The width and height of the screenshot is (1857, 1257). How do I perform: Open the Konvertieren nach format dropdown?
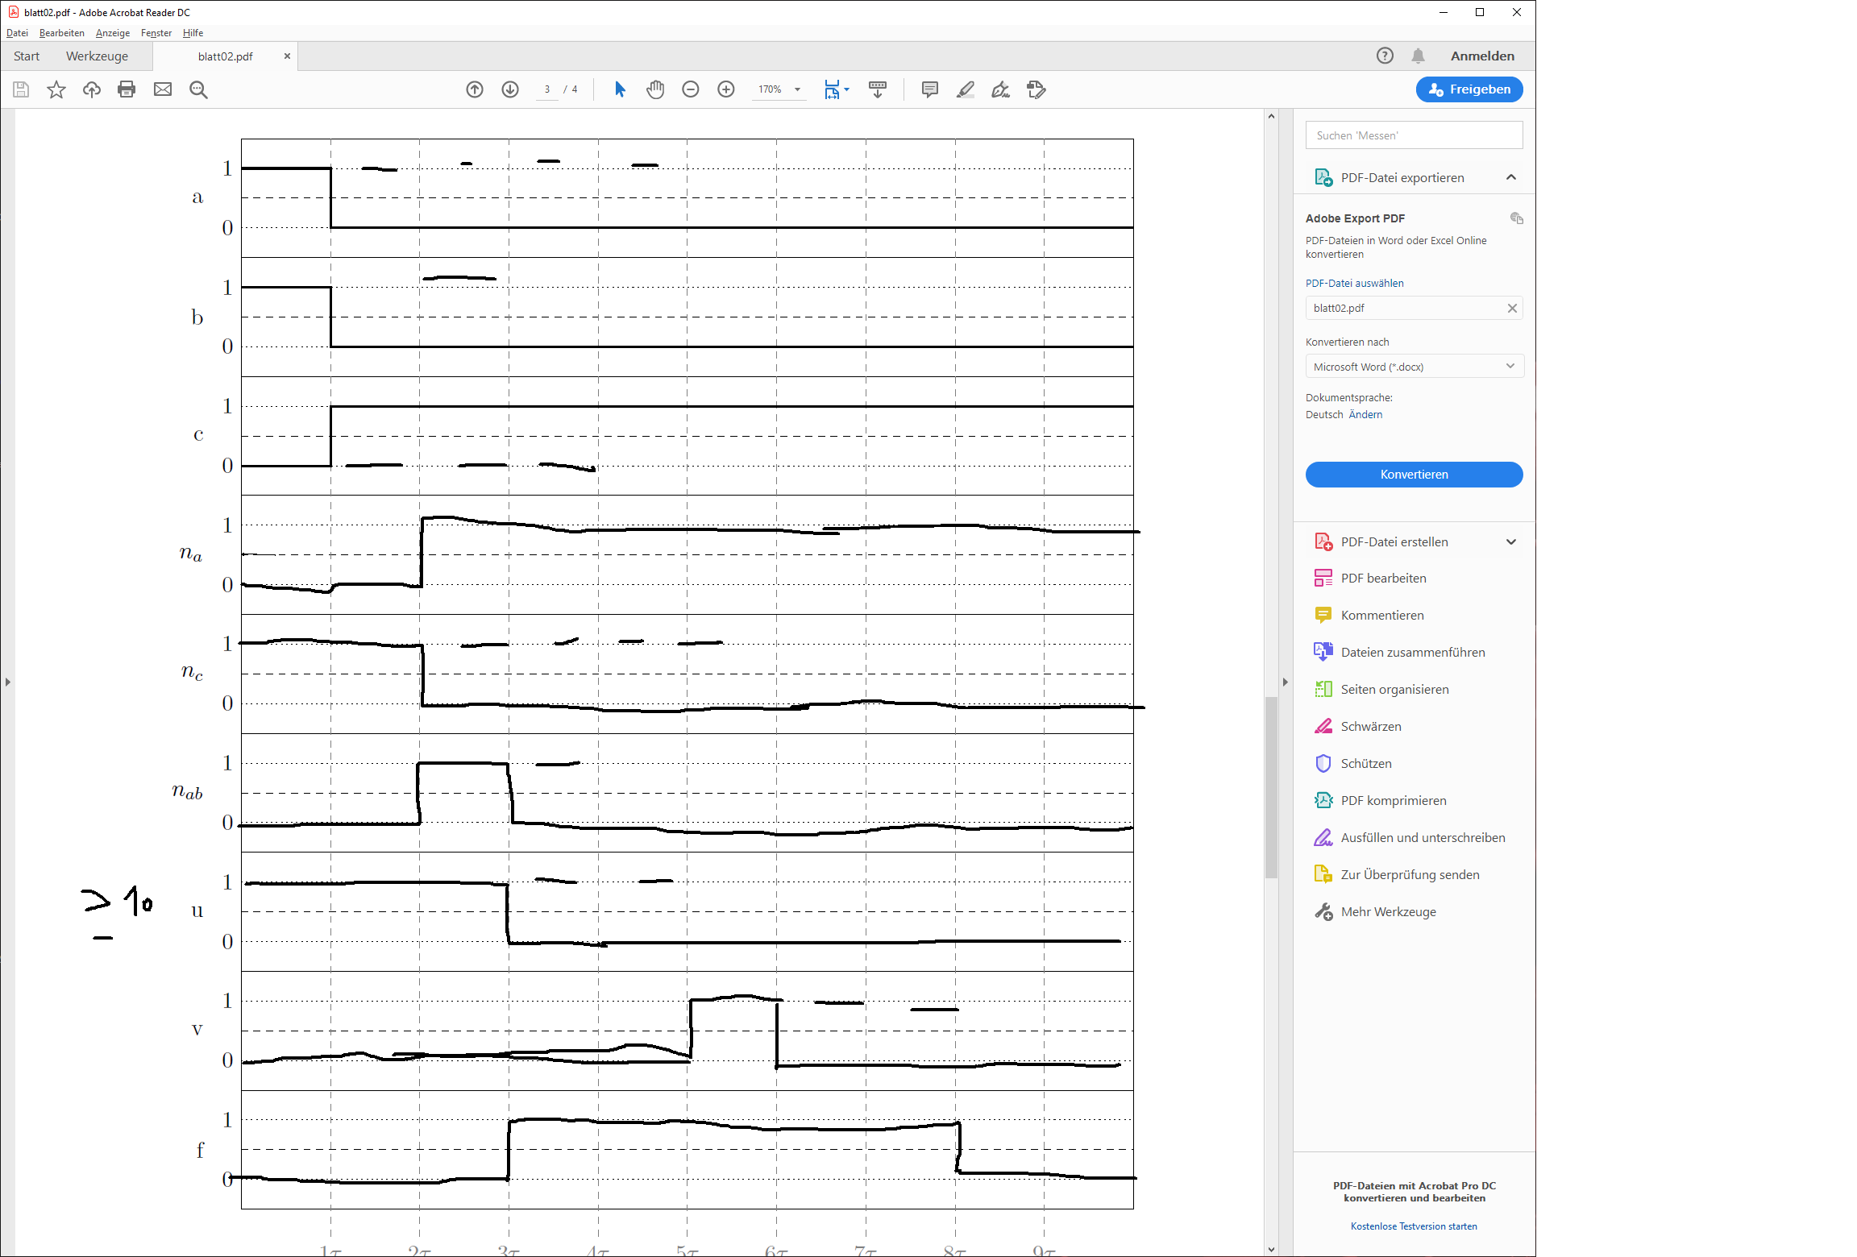(x=1415, y=367)
